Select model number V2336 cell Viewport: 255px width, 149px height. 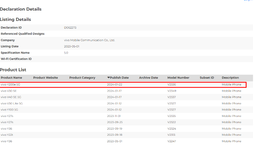172,85
